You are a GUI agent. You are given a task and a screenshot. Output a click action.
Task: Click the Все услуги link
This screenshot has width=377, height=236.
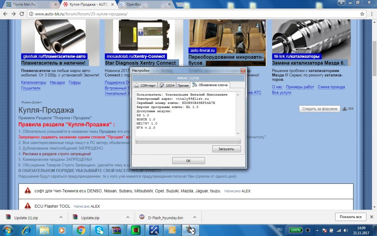pos(281,93)
